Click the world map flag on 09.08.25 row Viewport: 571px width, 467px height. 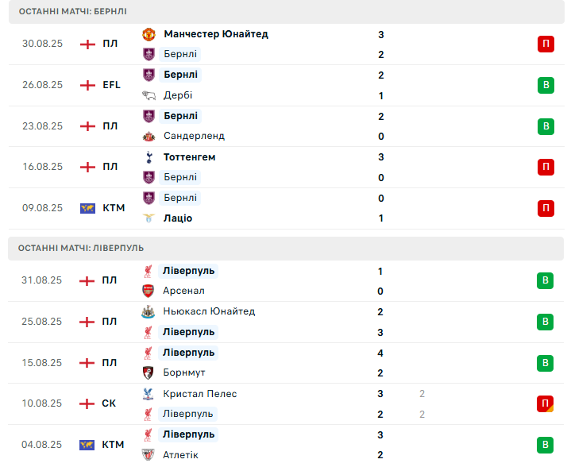[87, 208]
